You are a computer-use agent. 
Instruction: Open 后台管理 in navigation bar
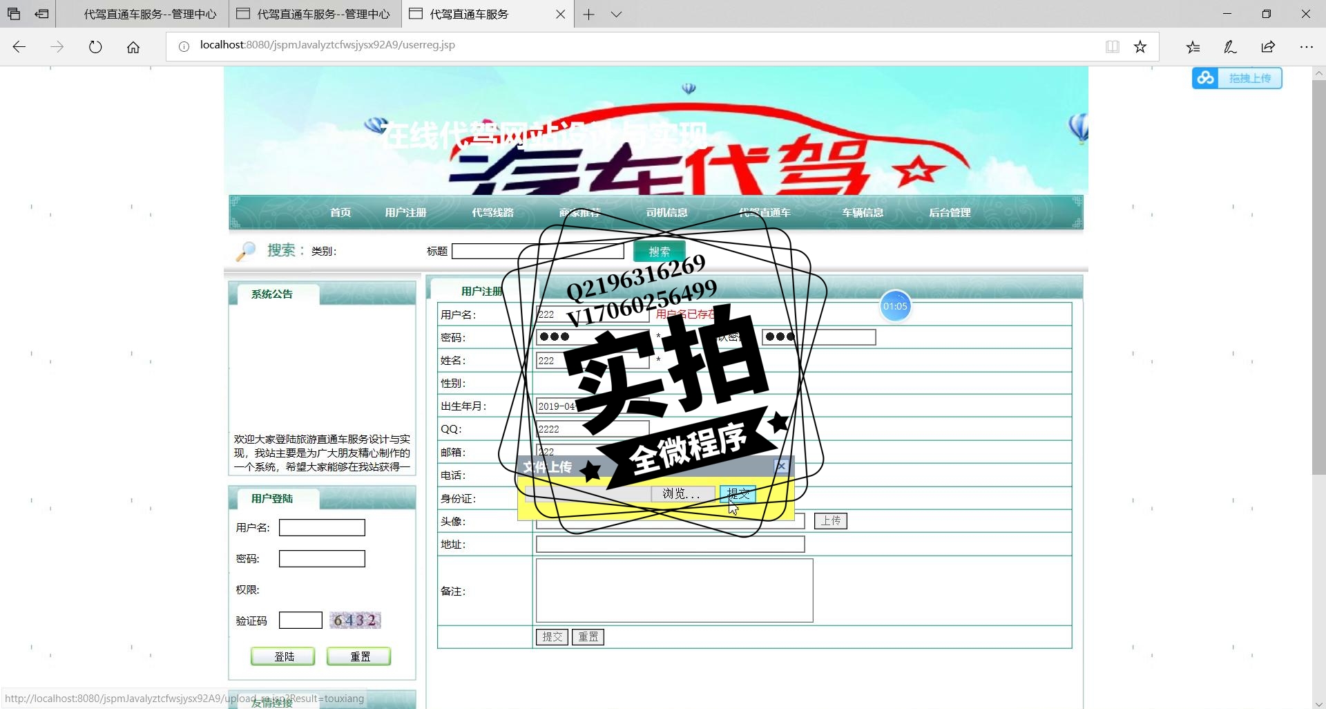pos(950,213)
